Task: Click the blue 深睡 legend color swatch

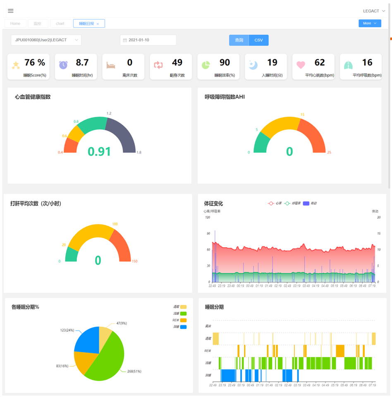Action: pos(183,327)
